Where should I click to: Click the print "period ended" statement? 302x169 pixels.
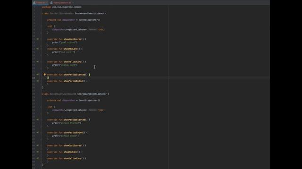coord(65,136)
